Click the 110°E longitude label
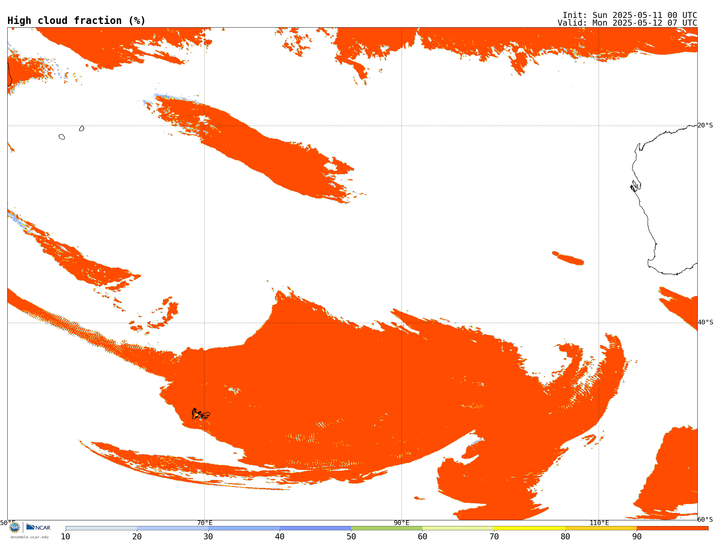Image resolution: width=719 pixels, height=541 pixels. 599,523
